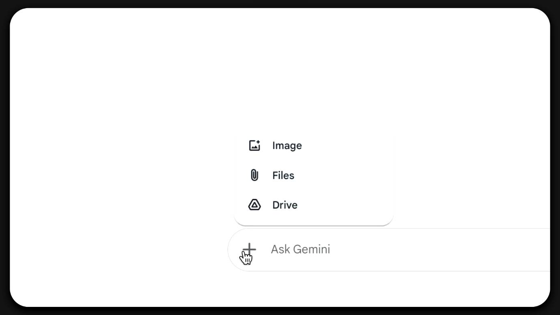
Task: Click the image sparkle icon in menu
Action: 254,145
